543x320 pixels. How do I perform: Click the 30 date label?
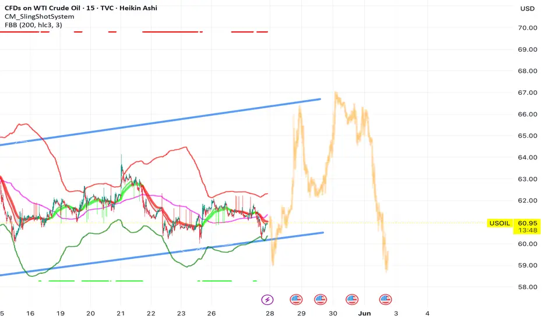(x=333, y=314)
